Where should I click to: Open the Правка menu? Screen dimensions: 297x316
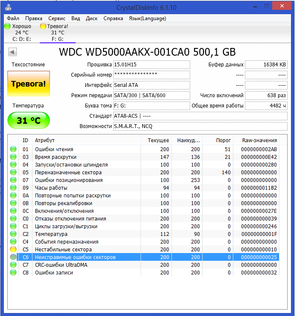[34, 18]
